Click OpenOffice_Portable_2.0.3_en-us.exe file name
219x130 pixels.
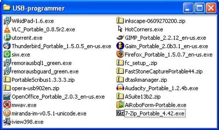click(x=58, y=97)
